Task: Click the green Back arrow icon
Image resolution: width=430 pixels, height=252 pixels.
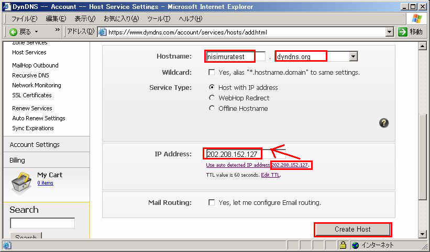Action: 13,32
